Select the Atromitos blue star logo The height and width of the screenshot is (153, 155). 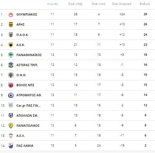pyautogui.click(x=11, y=95)
